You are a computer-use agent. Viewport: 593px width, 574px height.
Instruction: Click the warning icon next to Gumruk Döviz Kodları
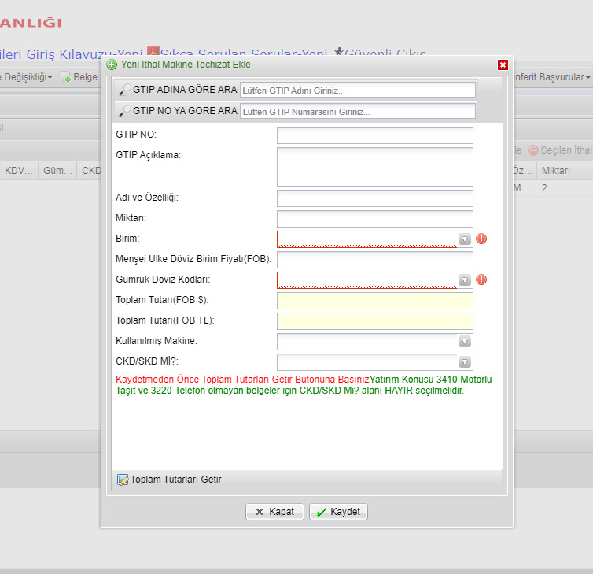coord(481,280)
